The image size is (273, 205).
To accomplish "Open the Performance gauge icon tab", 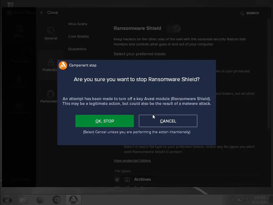I will [x=51, y=94].
